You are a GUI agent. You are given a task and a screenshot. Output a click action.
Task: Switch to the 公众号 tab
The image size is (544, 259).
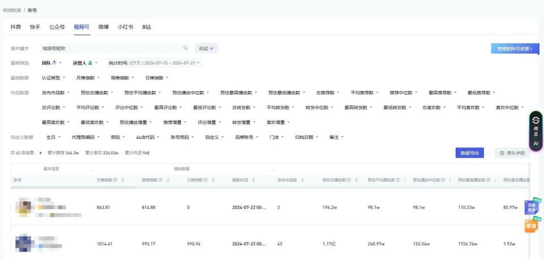pyautogui.click(x=57, y=27)
